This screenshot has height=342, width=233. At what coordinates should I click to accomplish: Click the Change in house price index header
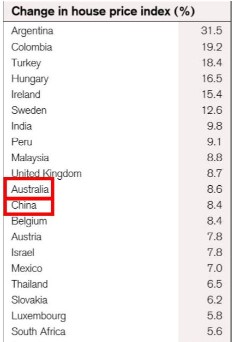(x=103, y=11)
